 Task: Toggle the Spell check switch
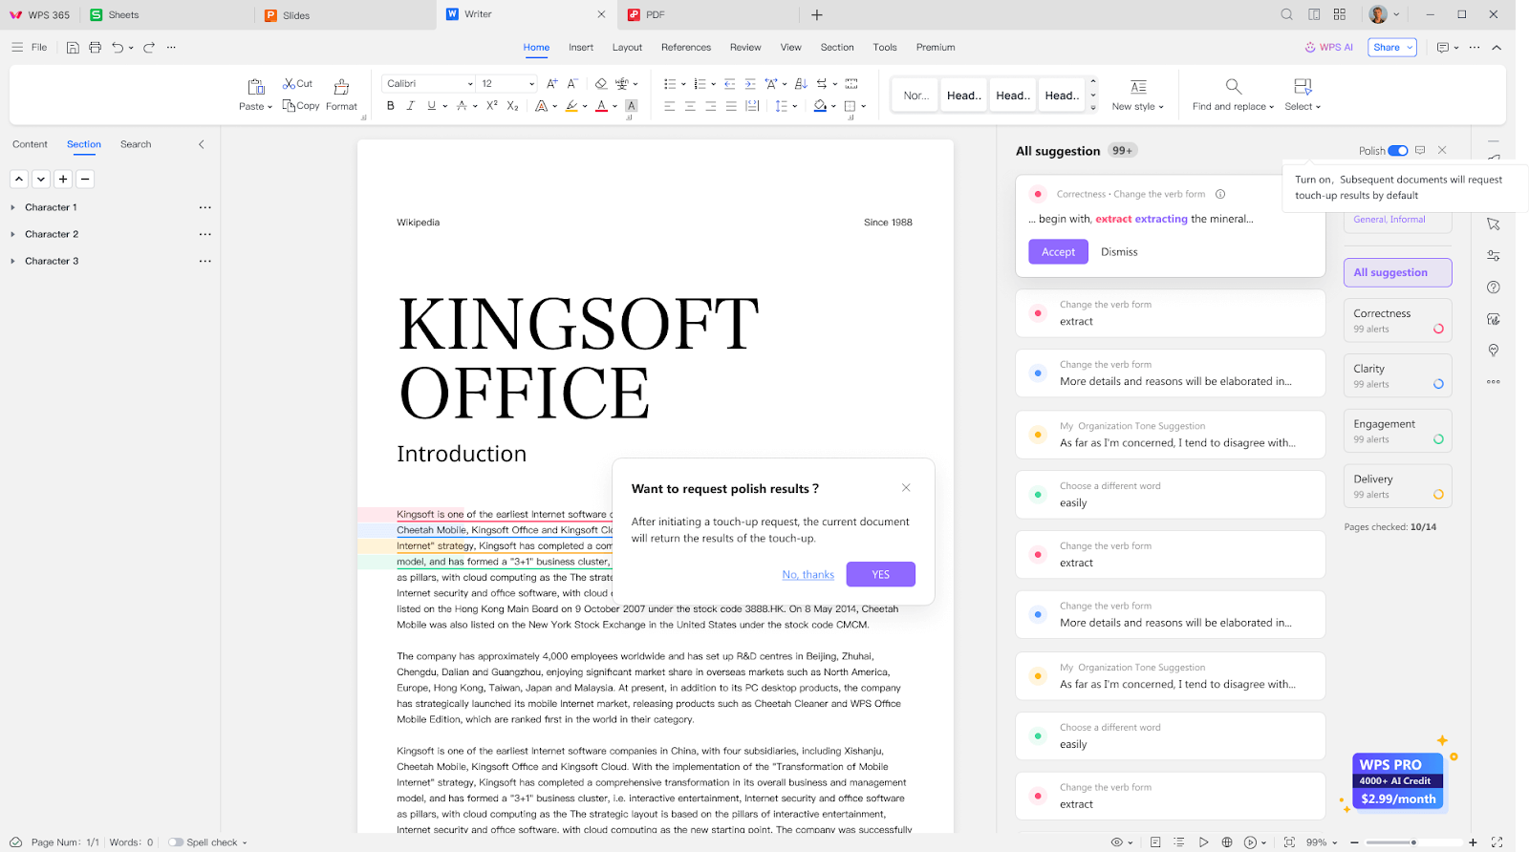point(176,842)
